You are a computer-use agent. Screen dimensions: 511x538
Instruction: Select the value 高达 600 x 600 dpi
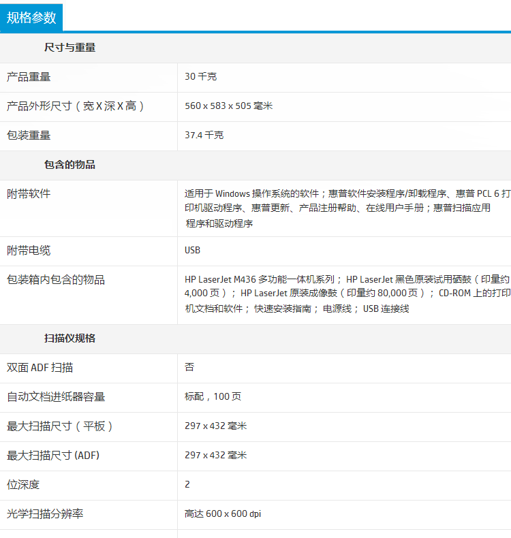click(223, 513)
